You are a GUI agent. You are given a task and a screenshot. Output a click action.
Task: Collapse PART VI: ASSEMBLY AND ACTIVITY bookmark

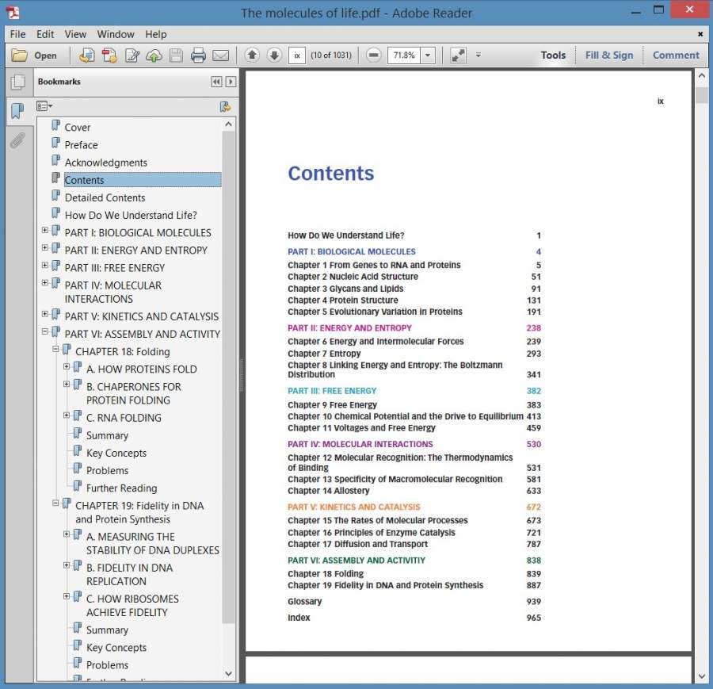point(44,331)
